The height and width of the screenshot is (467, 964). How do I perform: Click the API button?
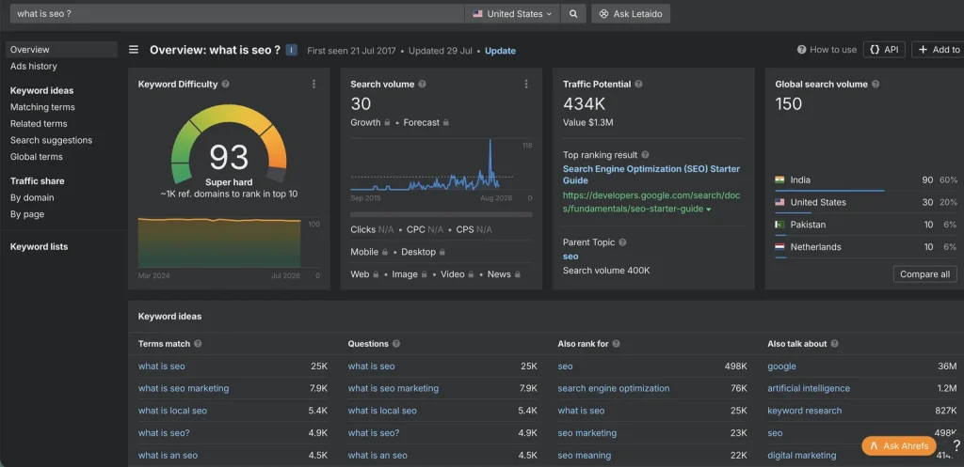[884, 50]
